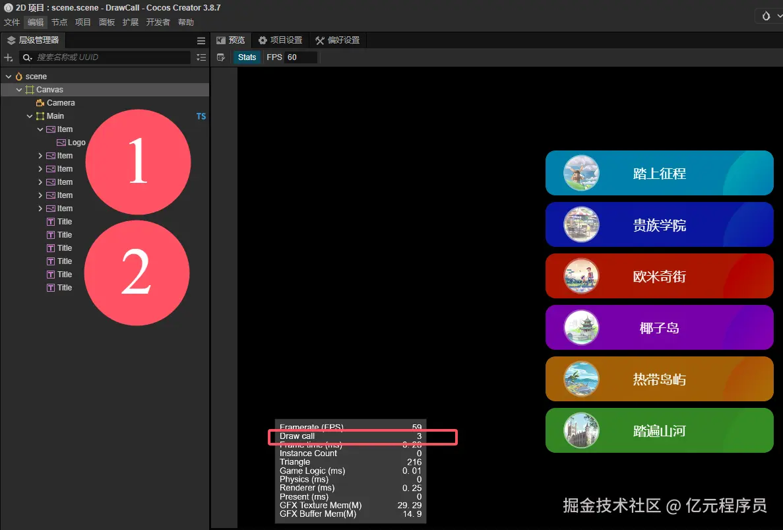Select the Canvas node

click(105, 90)
